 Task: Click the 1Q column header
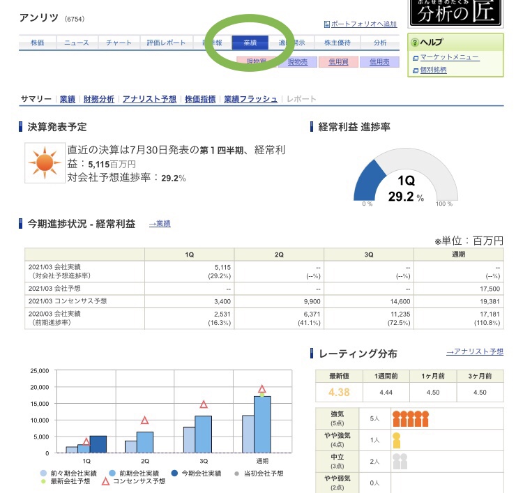tap(189, 255)
